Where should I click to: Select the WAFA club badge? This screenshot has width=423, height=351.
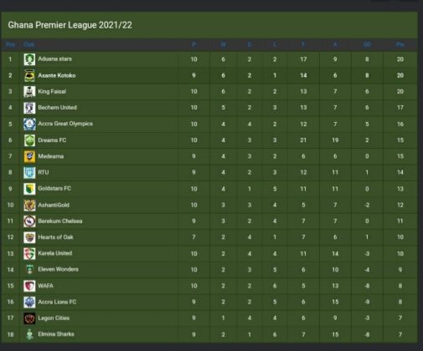coord(29,286)
